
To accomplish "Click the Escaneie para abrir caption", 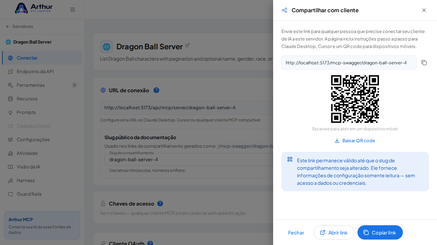I will pos(355,129).
